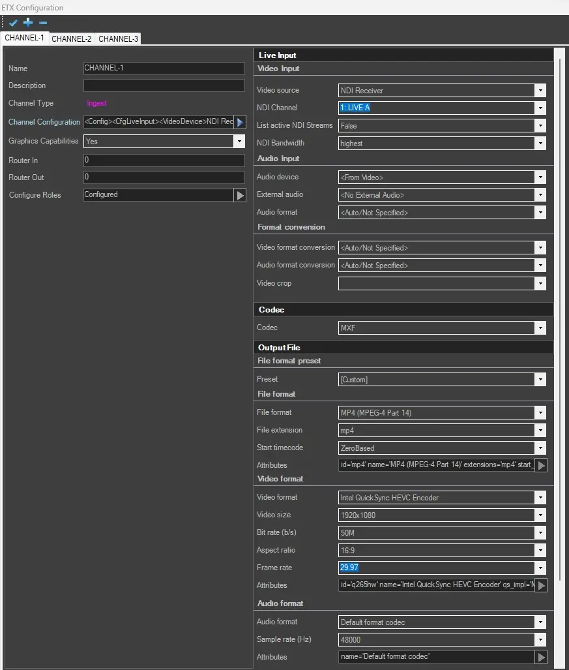The image size is (569, 670).
Task: Click the plus icon to add channel
Action: click(28, 23)
